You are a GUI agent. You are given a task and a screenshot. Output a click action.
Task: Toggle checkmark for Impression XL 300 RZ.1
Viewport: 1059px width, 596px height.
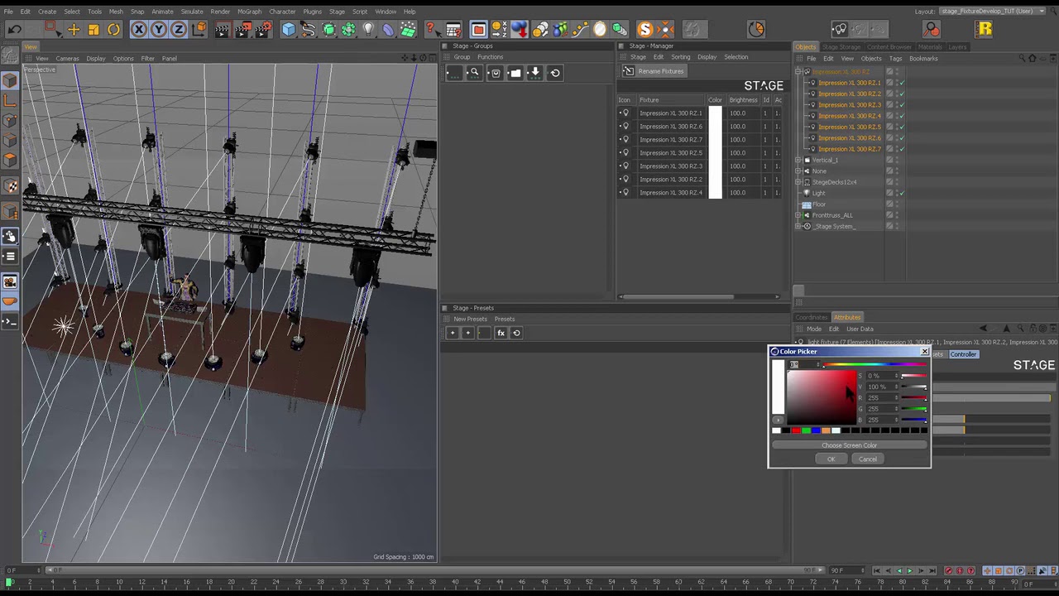902,83
